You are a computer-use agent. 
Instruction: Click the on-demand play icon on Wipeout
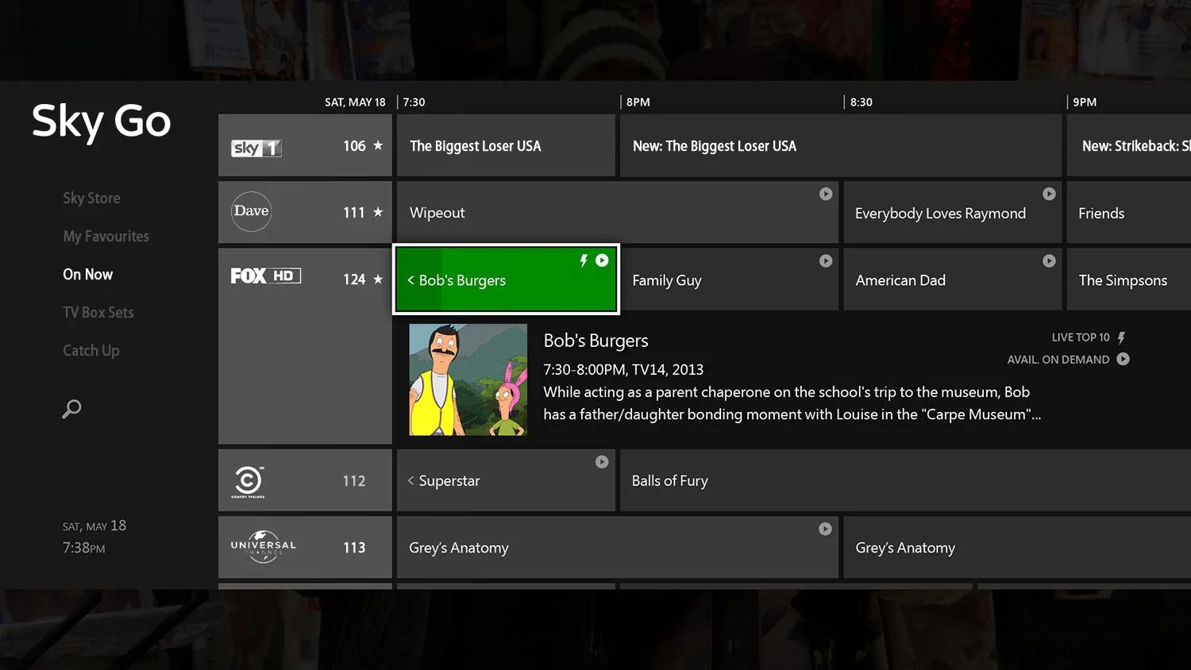(x=826, y=194)
